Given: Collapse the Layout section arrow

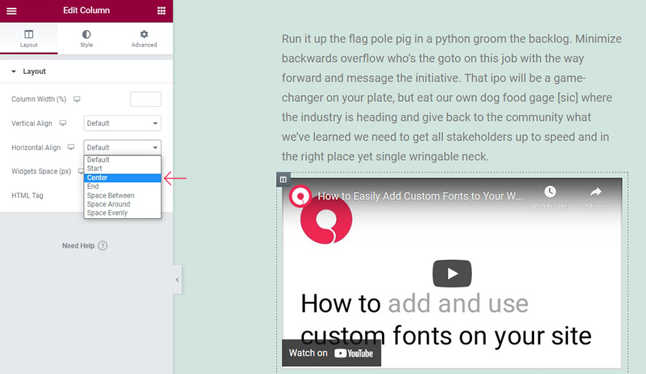Looking at the screenshot, I should (13, 72).
